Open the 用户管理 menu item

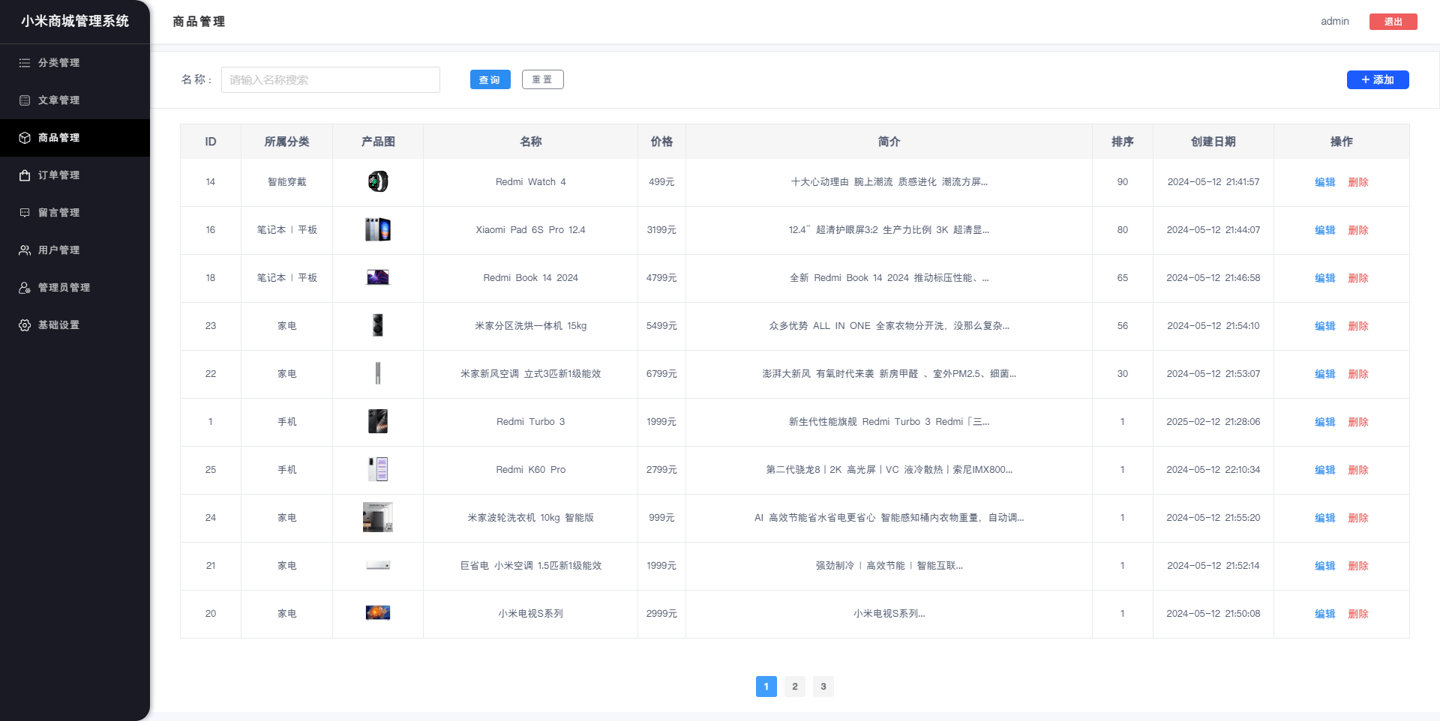pos(75,250)
